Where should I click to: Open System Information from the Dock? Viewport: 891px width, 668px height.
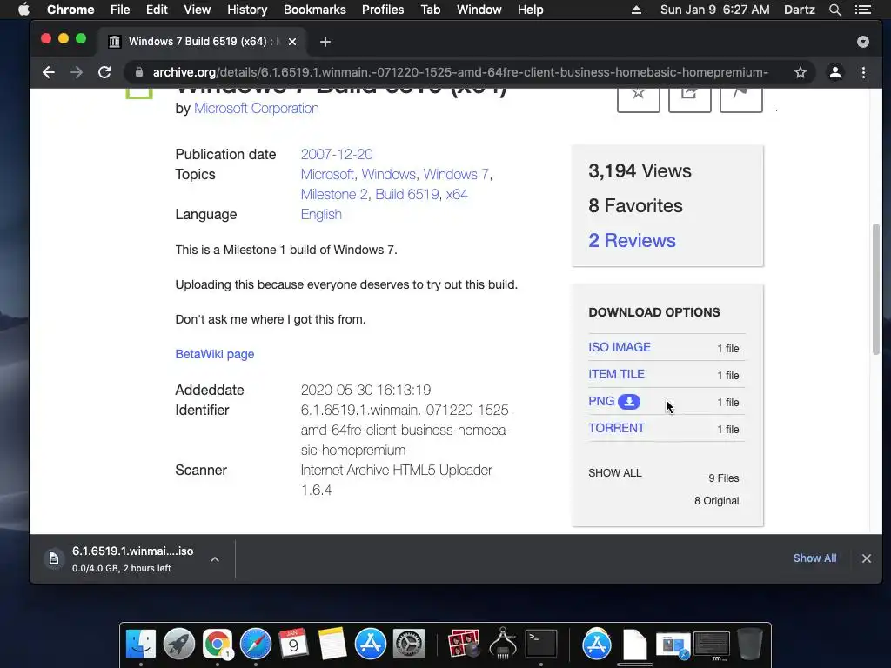point(502,645)
